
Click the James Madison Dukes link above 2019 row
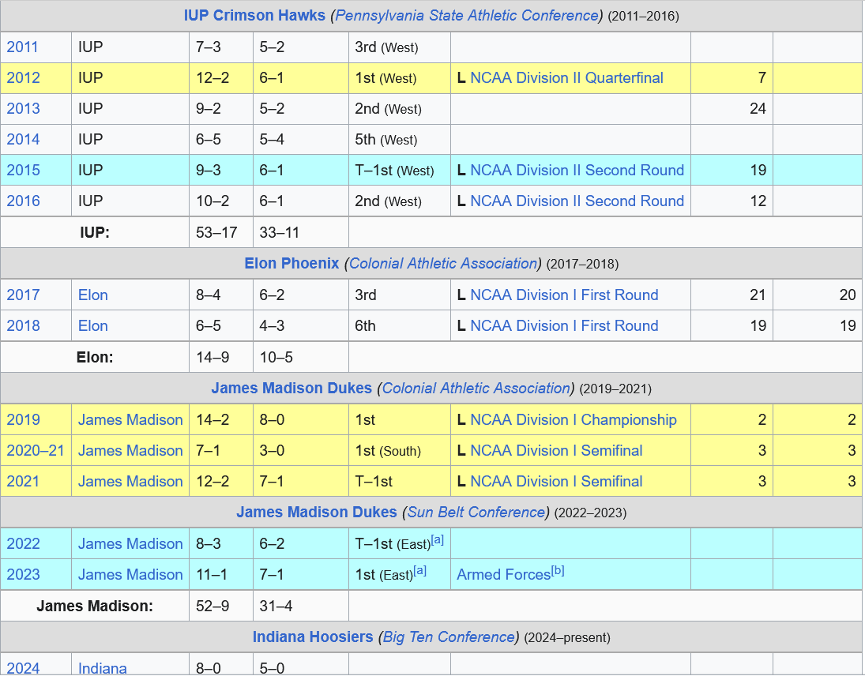(x=291, y=389)
